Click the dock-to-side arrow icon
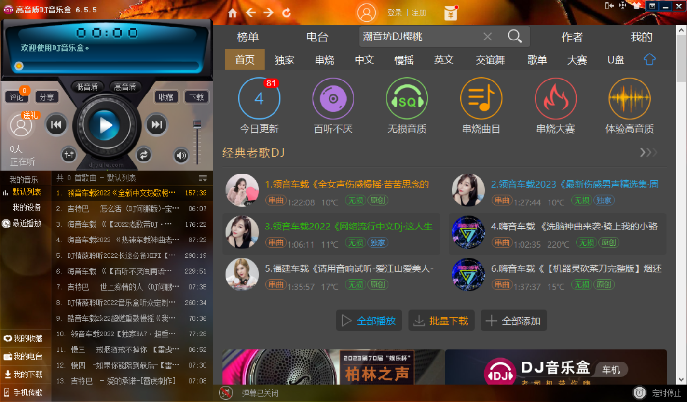Image resolution: width=687 pixels, height=402 pixels. click(610, 6)
